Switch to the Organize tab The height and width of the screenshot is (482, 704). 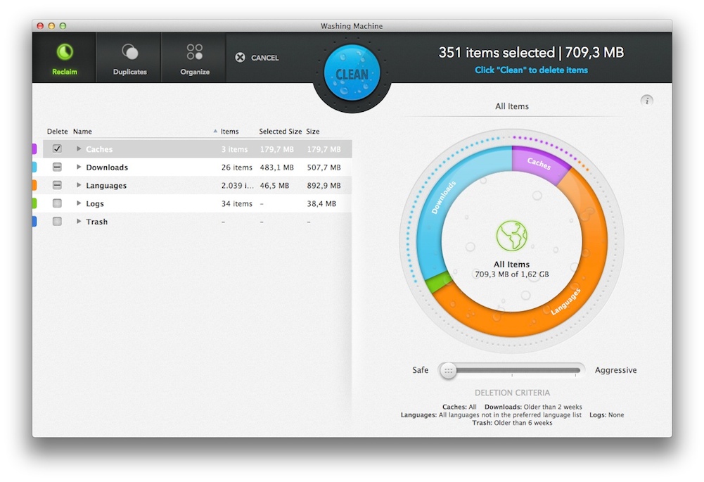[194, 58]
